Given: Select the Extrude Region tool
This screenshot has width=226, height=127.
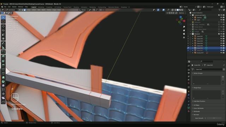Looking at the screenshot, I should pos(3,57).
